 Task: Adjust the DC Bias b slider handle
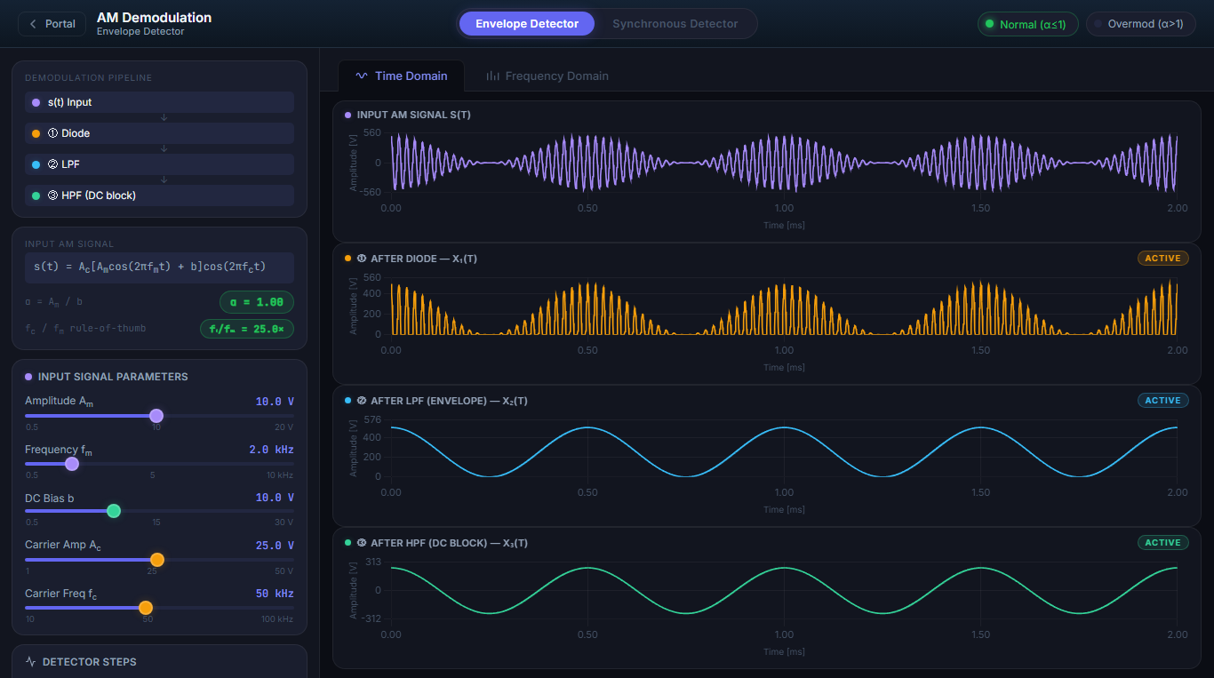pos(114,511)
